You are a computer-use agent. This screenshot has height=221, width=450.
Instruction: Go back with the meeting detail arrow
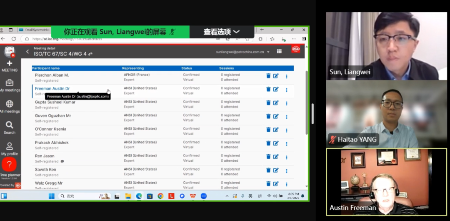point(28,52)
